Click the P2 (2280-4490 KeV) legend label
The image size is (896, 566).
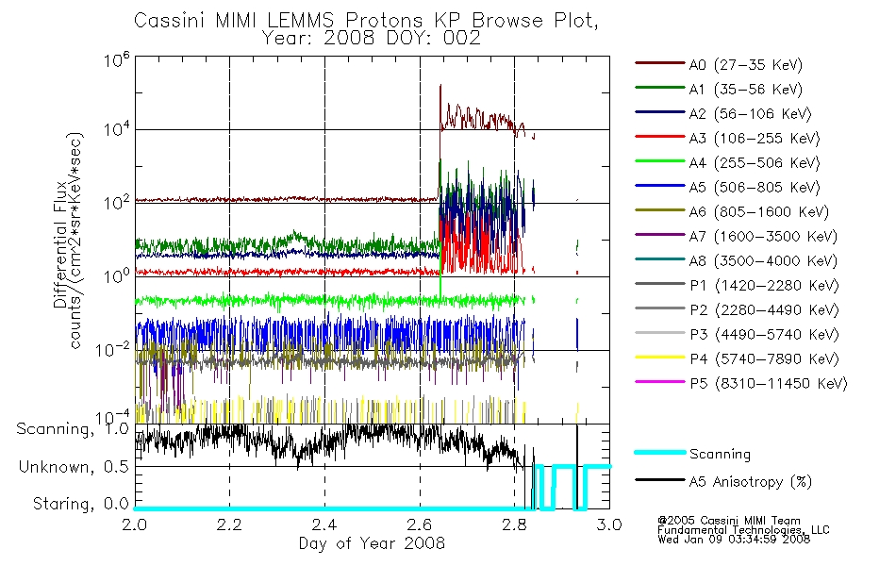pyautogui.click(x=764, y=310)
